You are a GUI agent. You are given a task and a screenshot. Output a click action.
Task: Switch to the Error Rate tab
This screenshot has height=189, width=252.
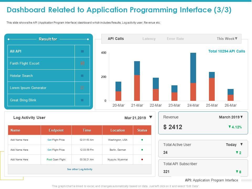click(x=175, y=39)
